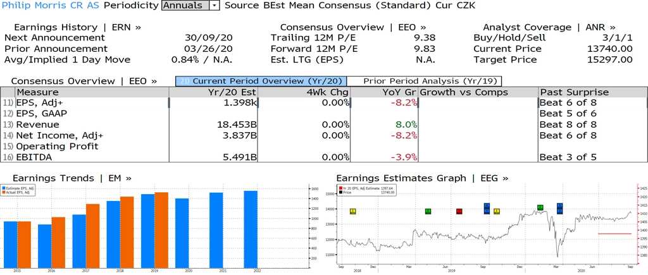Viewport: 648px width, 275px height.
Task: Select the Annuals periodicity field
Action: pyautogui.click(x=186, y=5)
